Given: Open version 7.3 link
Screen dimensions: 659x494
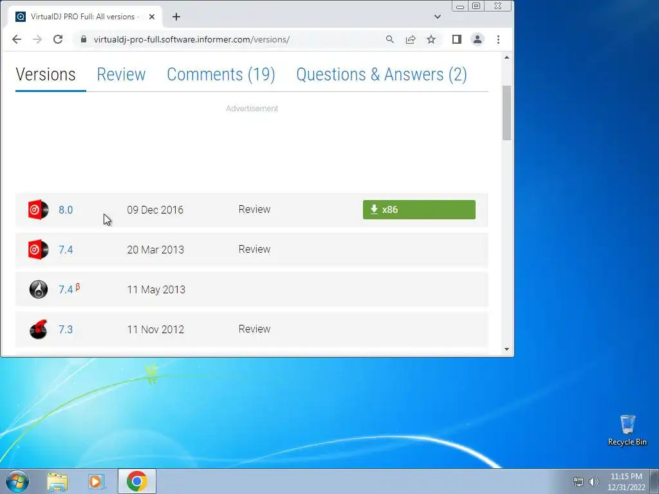Looking at the screenshot, I should [x=66, y=329].
